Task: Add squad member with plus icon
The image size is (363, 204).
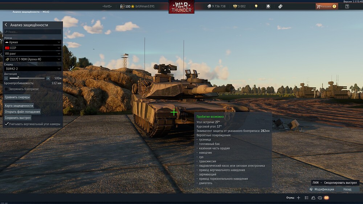Action: tap(299, 198)
